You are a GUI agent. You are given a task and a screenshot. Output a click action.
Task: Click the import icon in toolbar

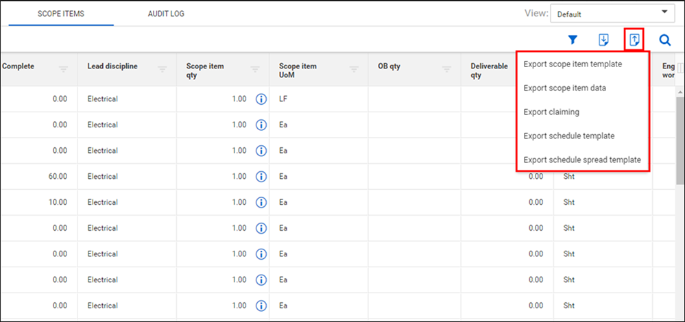pyautogui.click(x=604, y=40)
